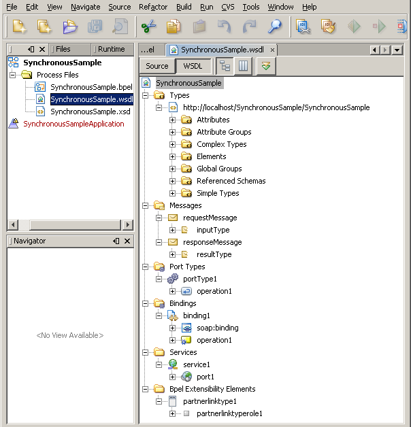Click the port1 globe icon
411x427 pixels.
(186, 377)
